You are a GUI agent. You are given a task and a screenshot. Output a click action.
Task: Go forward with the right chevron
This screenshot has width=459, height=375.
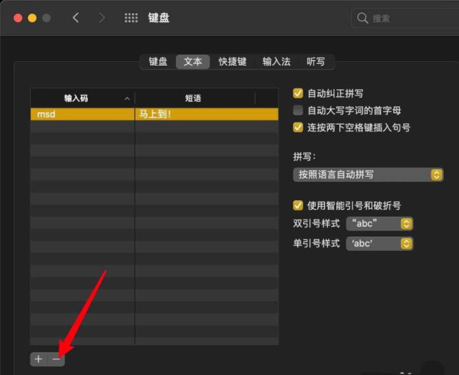(102, 18)
